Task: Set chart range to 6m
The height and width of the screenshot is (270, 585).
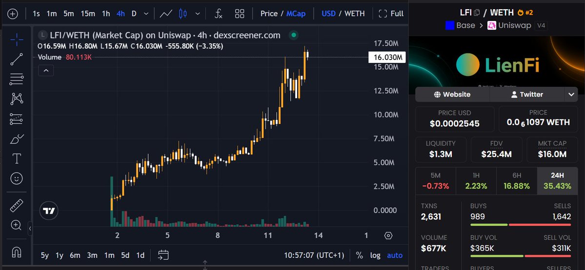Action: [75, 255]
